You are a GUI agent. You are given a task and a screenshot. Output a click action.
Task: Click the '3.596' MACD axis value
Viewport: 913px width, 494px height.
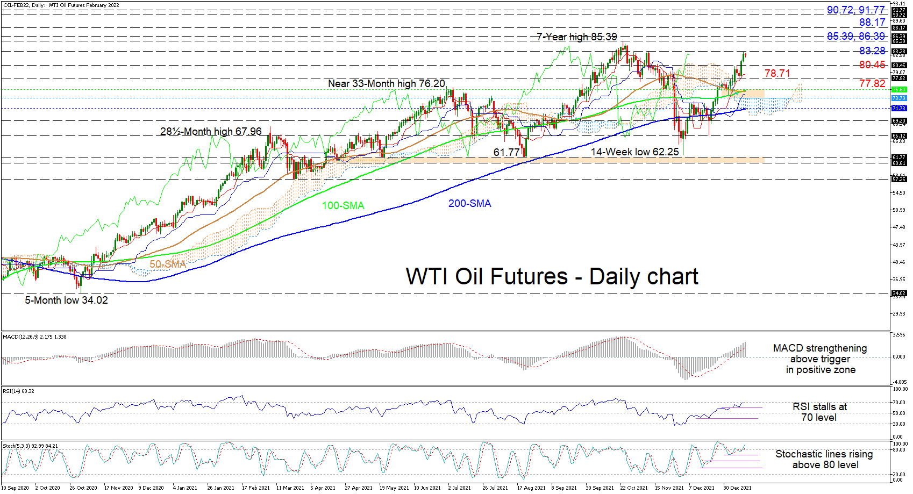click(899, 335)
